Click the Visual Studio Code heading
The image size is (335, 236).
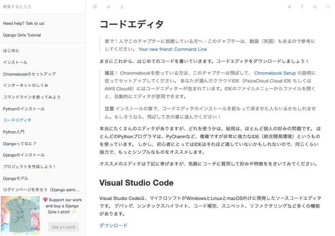tap(136, 183)
